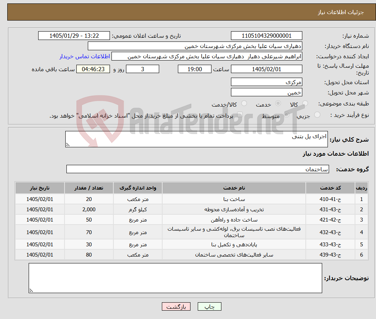Click the واحد اندازه گیری column header

click(x=138, y=188)
